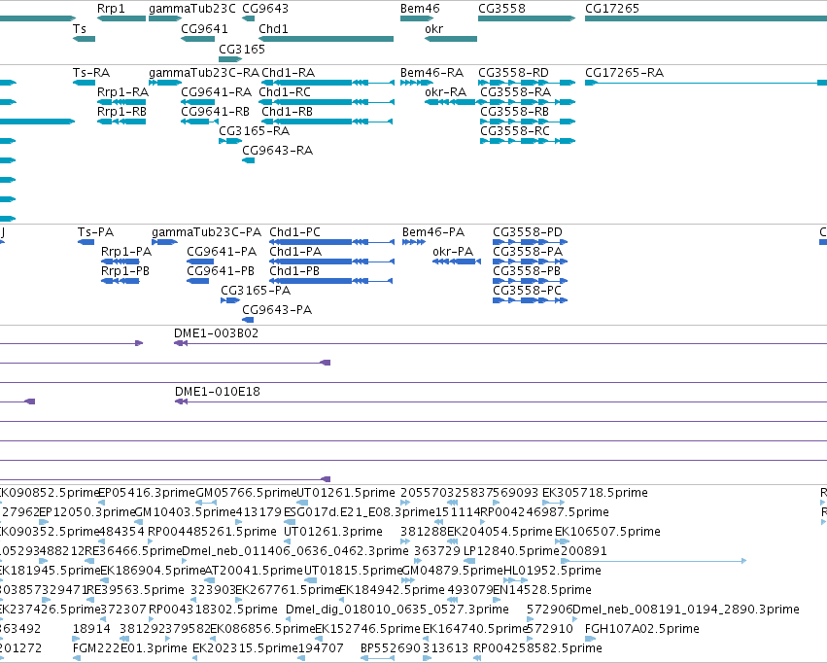The image size is (827, 663).
Task: Click the EST glyph under BP552690
Action: tap(378, 658)
